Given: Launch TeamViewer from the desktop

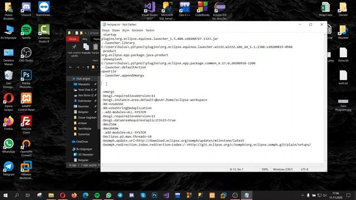Looking at the screenshot, I should point(44,9).
